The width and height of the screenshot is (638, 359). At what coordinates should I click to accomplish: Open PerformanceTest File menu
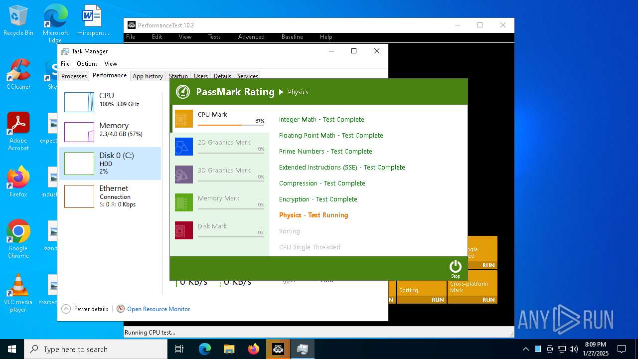(131, 37)
